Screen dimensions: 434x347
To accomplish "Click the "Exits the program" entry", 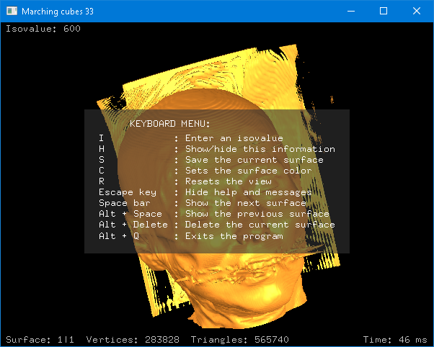I will pyautogui.click(x=234, y=235).
